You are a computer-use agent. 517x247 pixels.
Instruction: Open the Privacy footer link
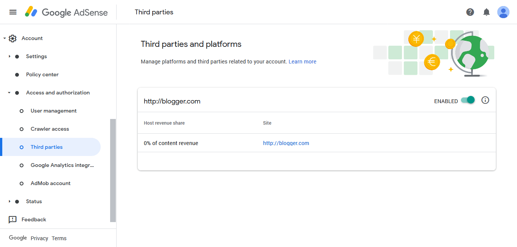[x=39, y=238]
